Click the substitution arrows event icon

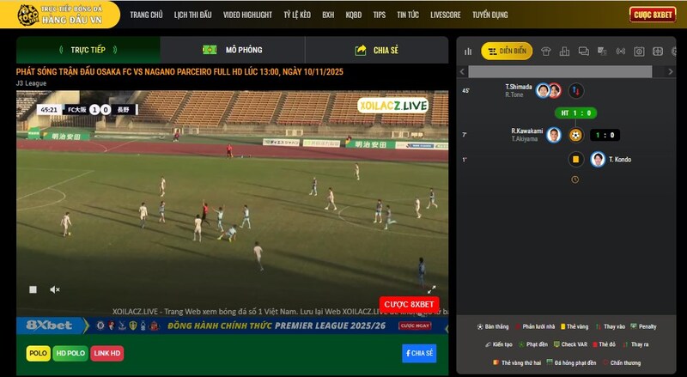(575, 90)
